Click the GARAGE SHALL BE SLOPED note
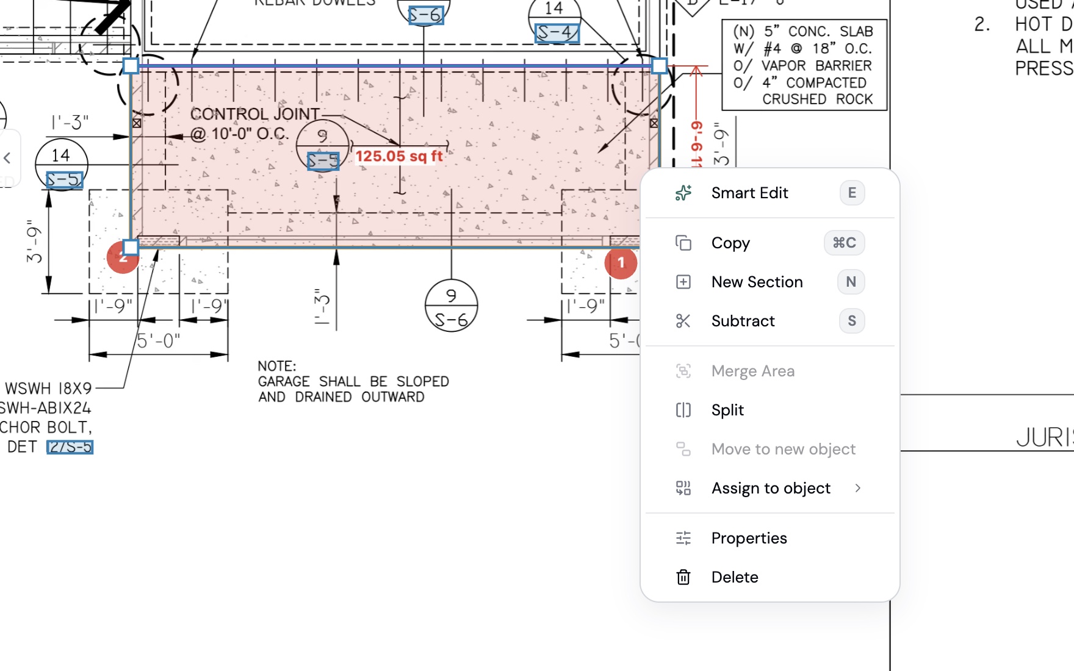Screen dimensions: 1074x671 353,382
